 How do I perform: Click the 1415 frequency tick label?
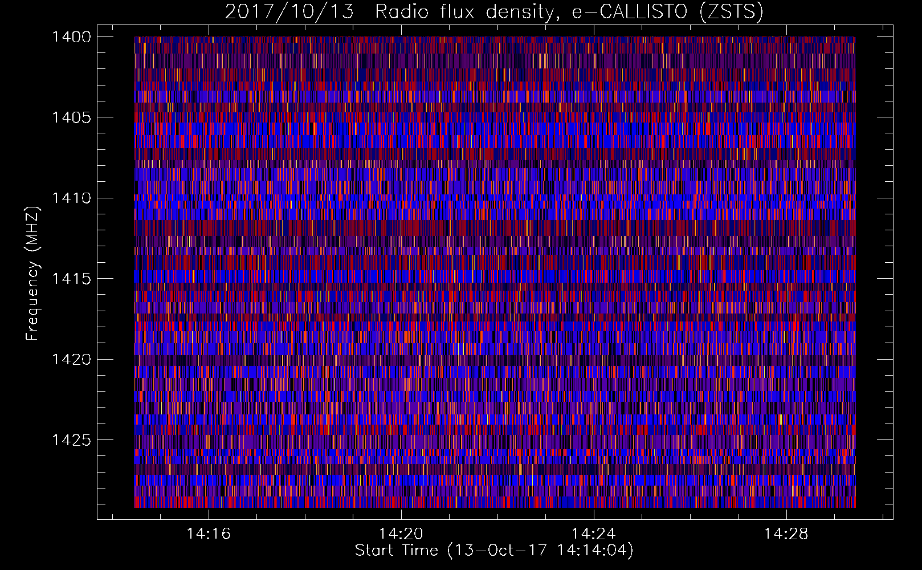[x=71, y=278]
